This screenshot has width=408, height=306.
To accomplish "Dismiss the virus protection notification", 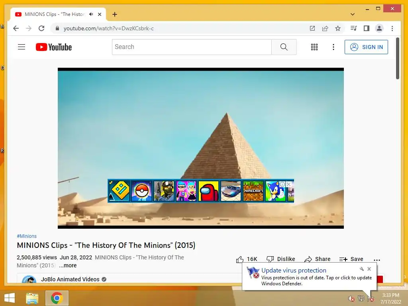I will click(x=369, y=269).
